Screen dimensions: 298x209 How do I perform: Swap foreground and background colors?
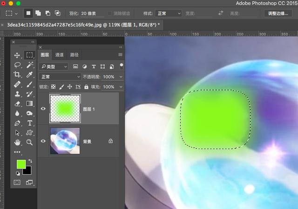pyautogui.click(x=30, y=161)
